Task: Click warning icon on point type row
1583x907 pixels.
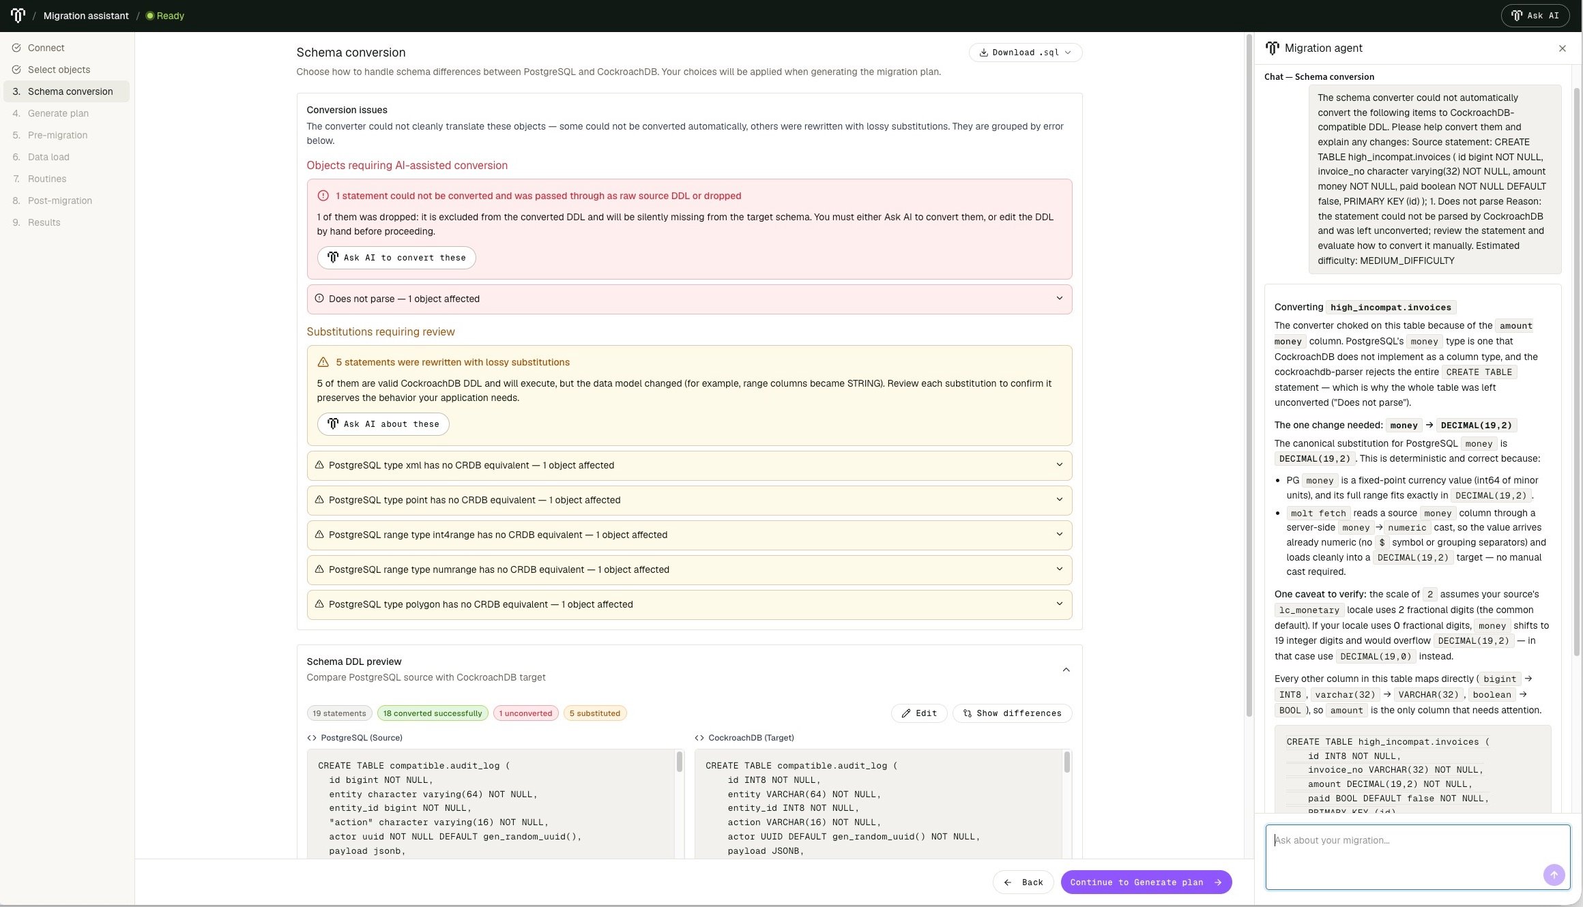Action: click(x=319, y=499)
